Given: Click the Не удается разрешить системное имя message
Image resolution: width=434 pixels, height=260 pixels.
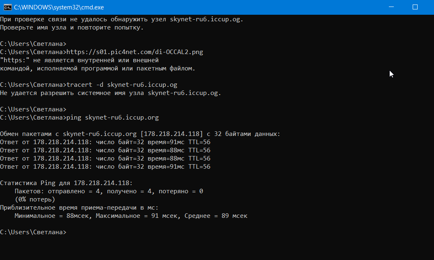Looking at the screenshot, I should (x=111, y=93).
